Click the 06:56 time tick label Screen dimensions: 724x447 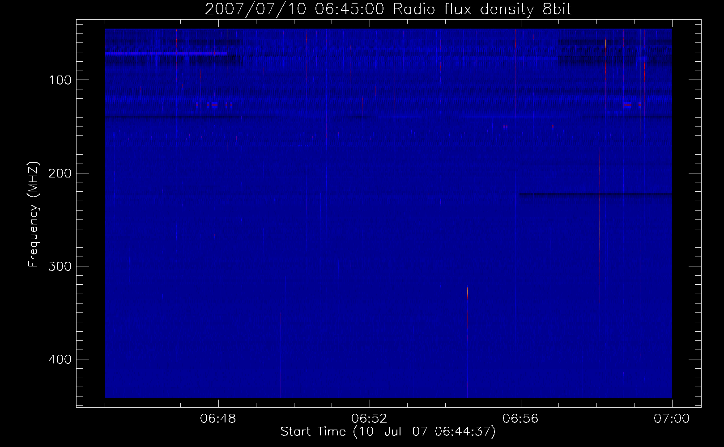click(521, 419)
